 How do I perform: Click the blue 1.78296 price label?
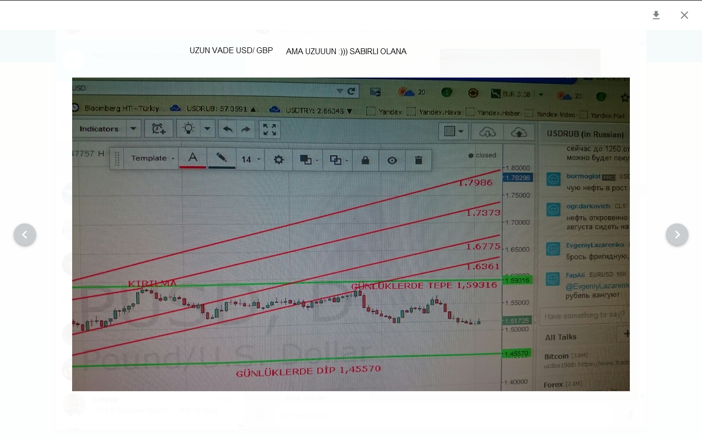517,178
